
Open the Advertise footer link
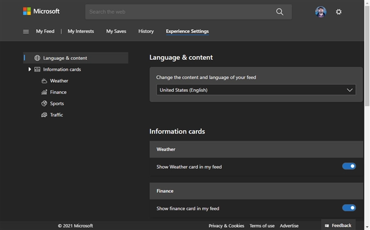click(x=289, y=226)
